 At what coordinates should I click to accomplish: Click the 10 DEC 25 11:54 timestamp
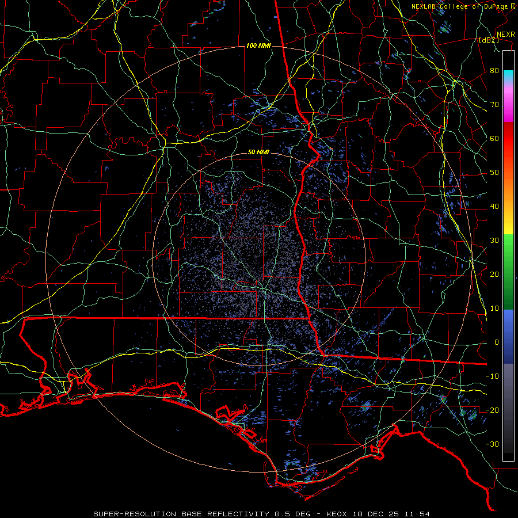392,514
